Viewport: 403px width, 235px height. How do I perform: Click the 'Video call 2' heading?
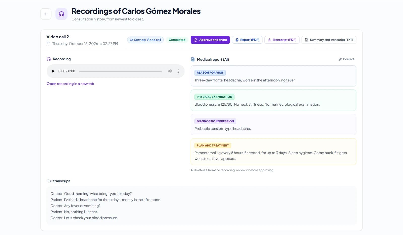coord(58,37)
